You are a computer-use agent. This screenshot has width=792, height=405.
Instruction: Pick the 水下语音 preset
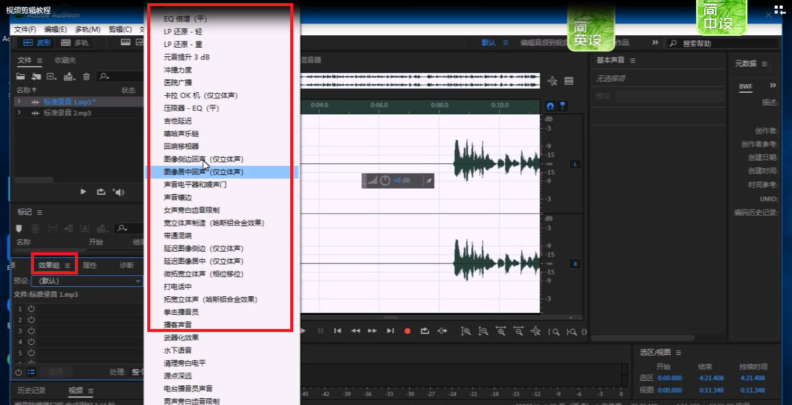(x=222, y=350)
